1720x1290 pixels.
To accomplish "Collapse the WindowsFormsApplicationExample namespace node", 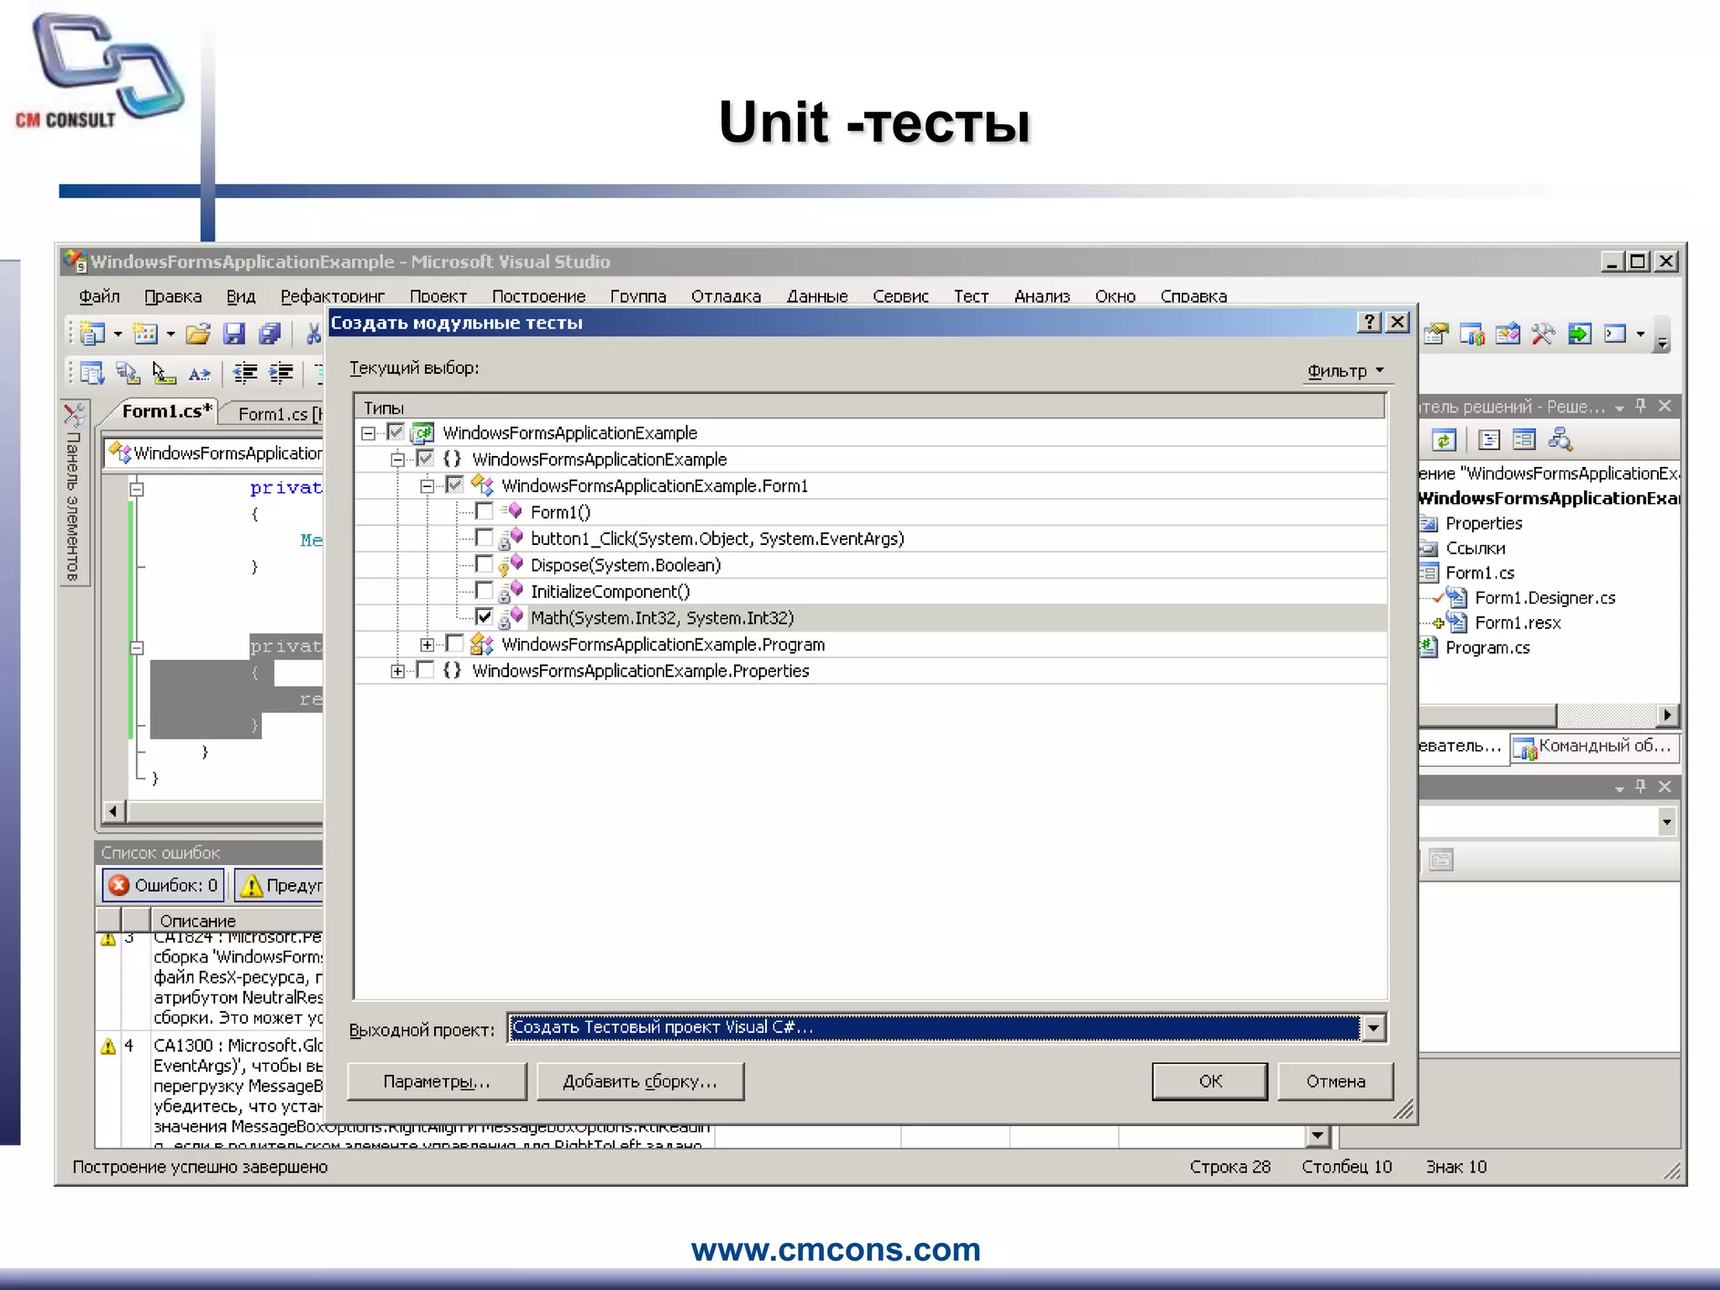I will click(x=397, y=459).
